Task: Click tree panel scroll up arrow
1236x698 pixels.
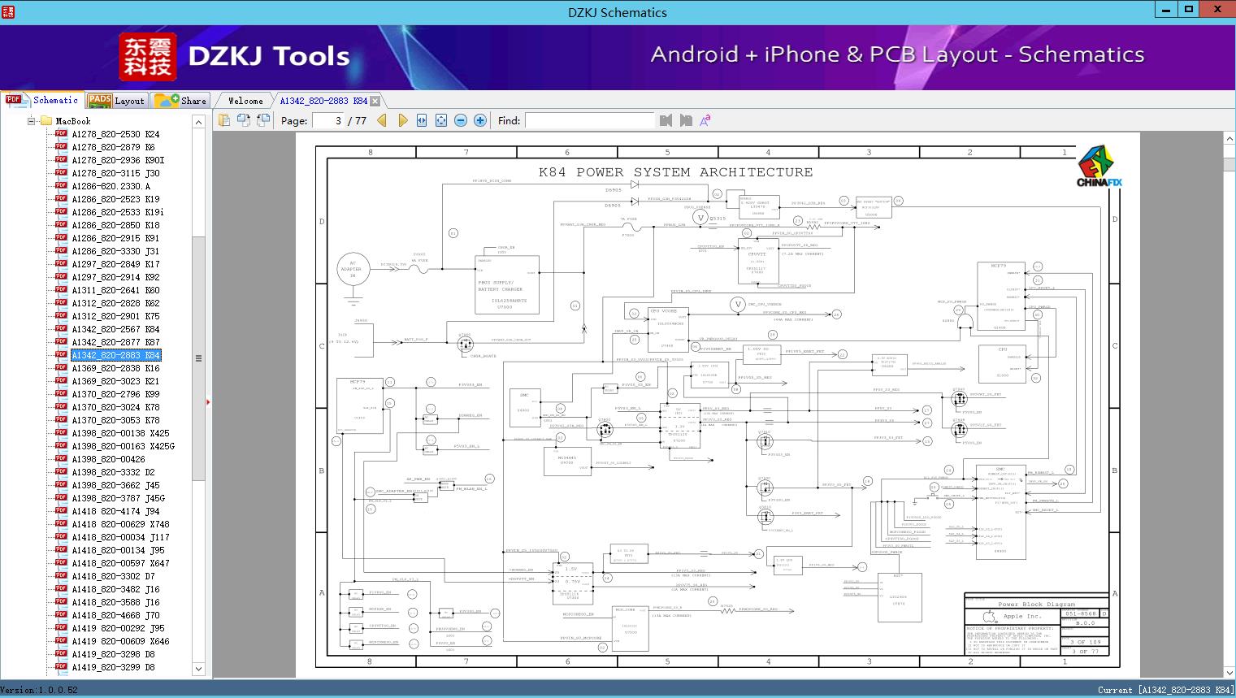Action: point(198,122)
